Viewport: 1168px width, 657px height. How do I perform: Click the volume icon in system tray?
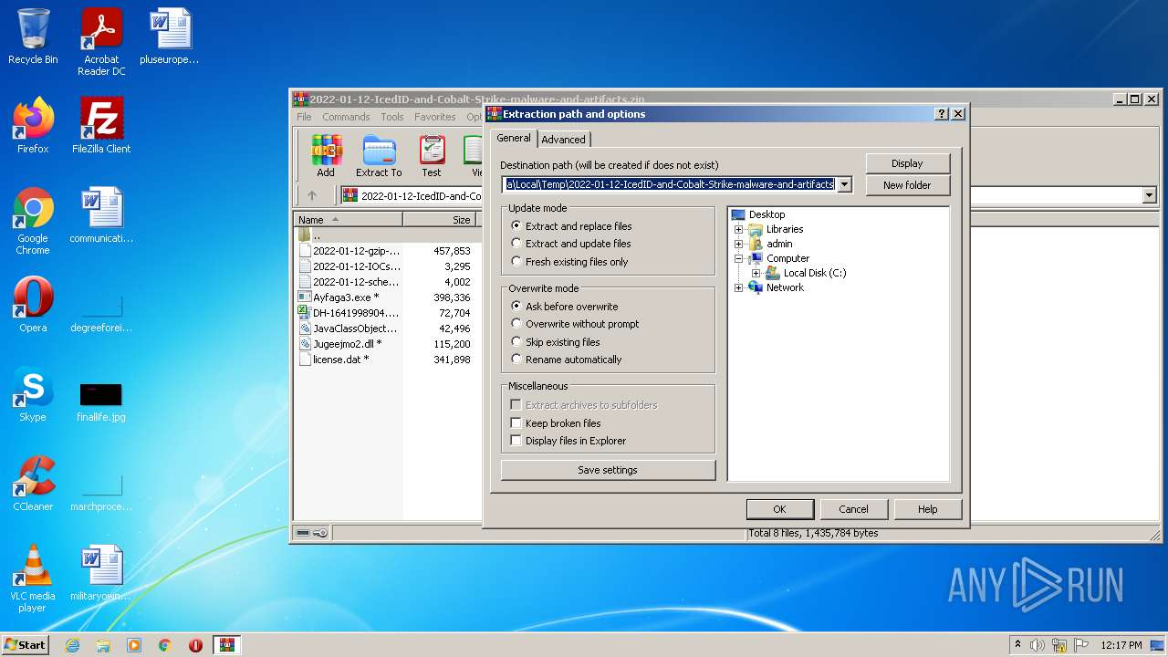(x=1038, y=645)
